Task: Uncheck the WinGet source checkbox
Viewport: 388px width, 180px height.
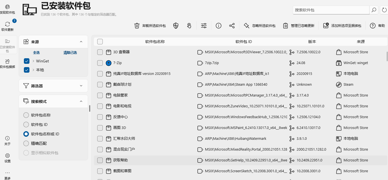Action: 27,61
